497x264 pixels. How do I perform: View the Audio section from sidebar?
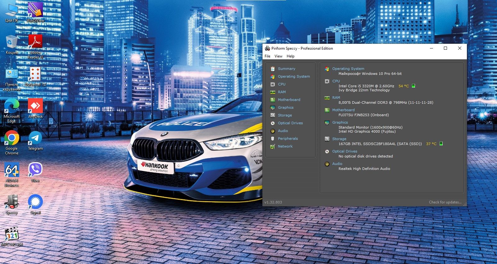coord(283,131)
